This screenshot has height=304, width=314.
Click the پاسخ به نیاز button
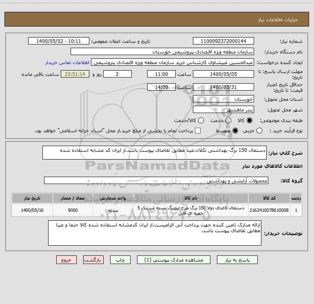(x=237, y=260)
